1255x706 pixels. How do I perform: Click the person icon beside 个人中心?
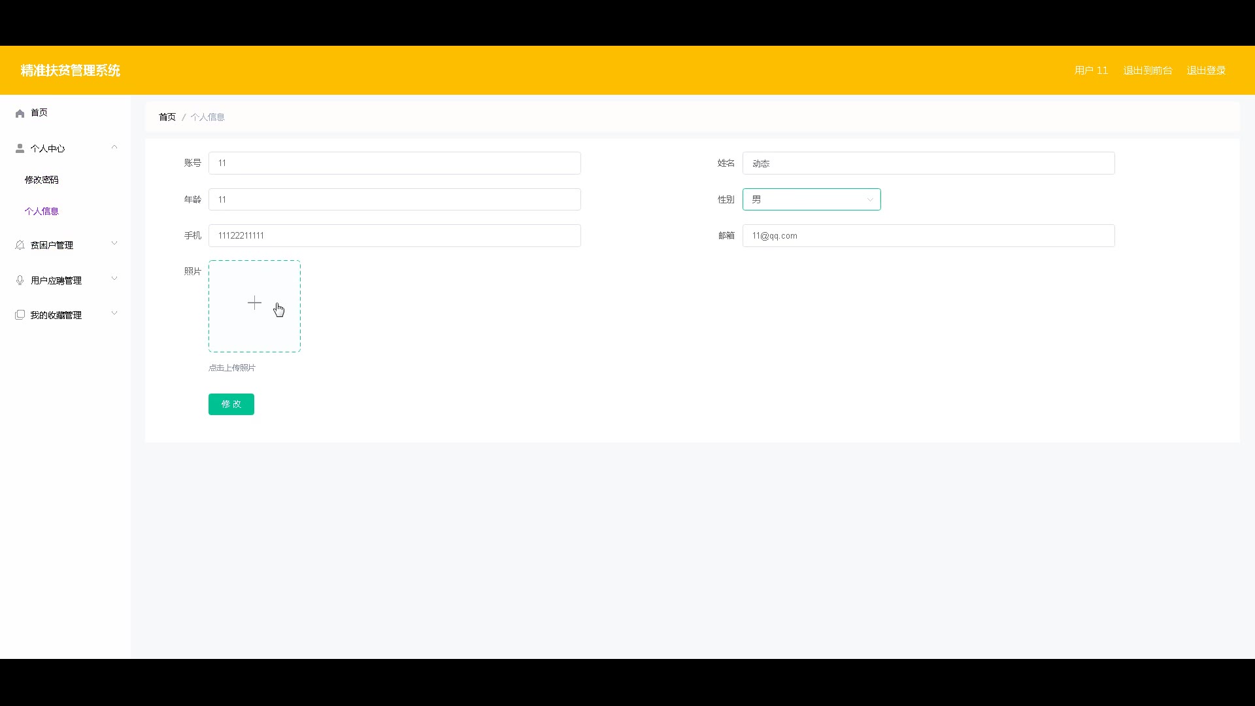pos(20,148)
